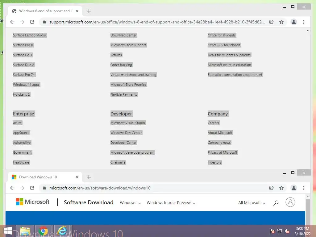Open Action Center flag tray icon
316x237 pixels.
point(272,231)
